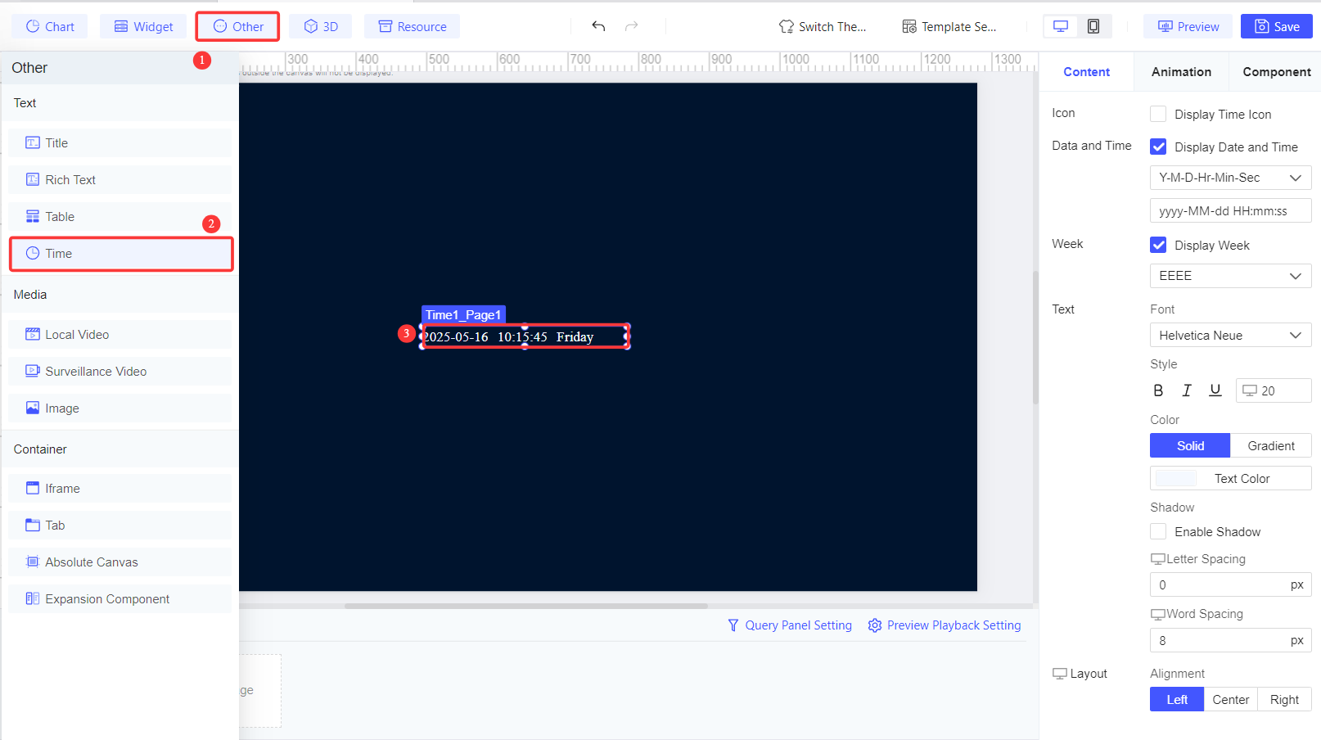Add an Image component
This screenshot has height=740, width=1321.
pyautogui.click(x=120, y=408)
